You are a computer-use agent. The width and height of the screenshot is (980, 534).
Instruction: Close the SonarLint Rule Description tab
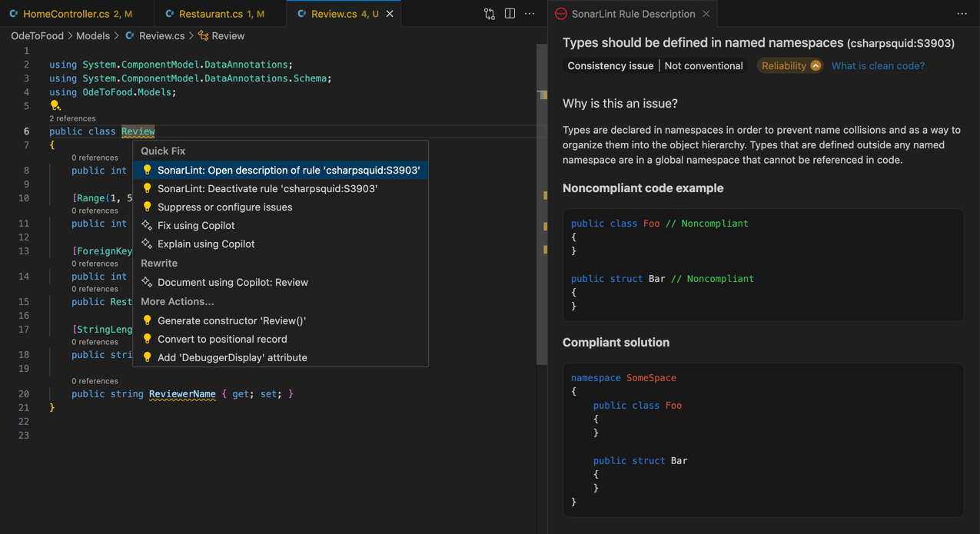click(706, 14)
